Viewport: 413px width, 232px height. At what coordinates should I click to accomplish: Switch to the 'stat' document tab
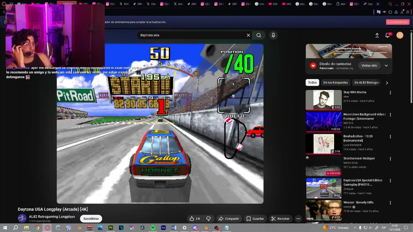tap(341, 4)
